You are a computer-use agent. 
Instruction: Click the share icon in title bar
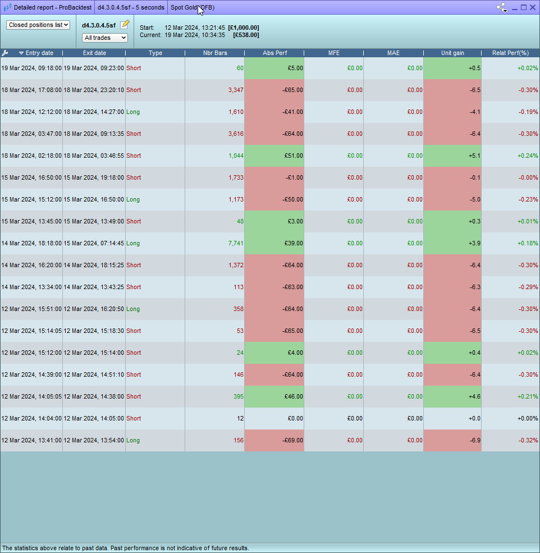coord(502,7)
